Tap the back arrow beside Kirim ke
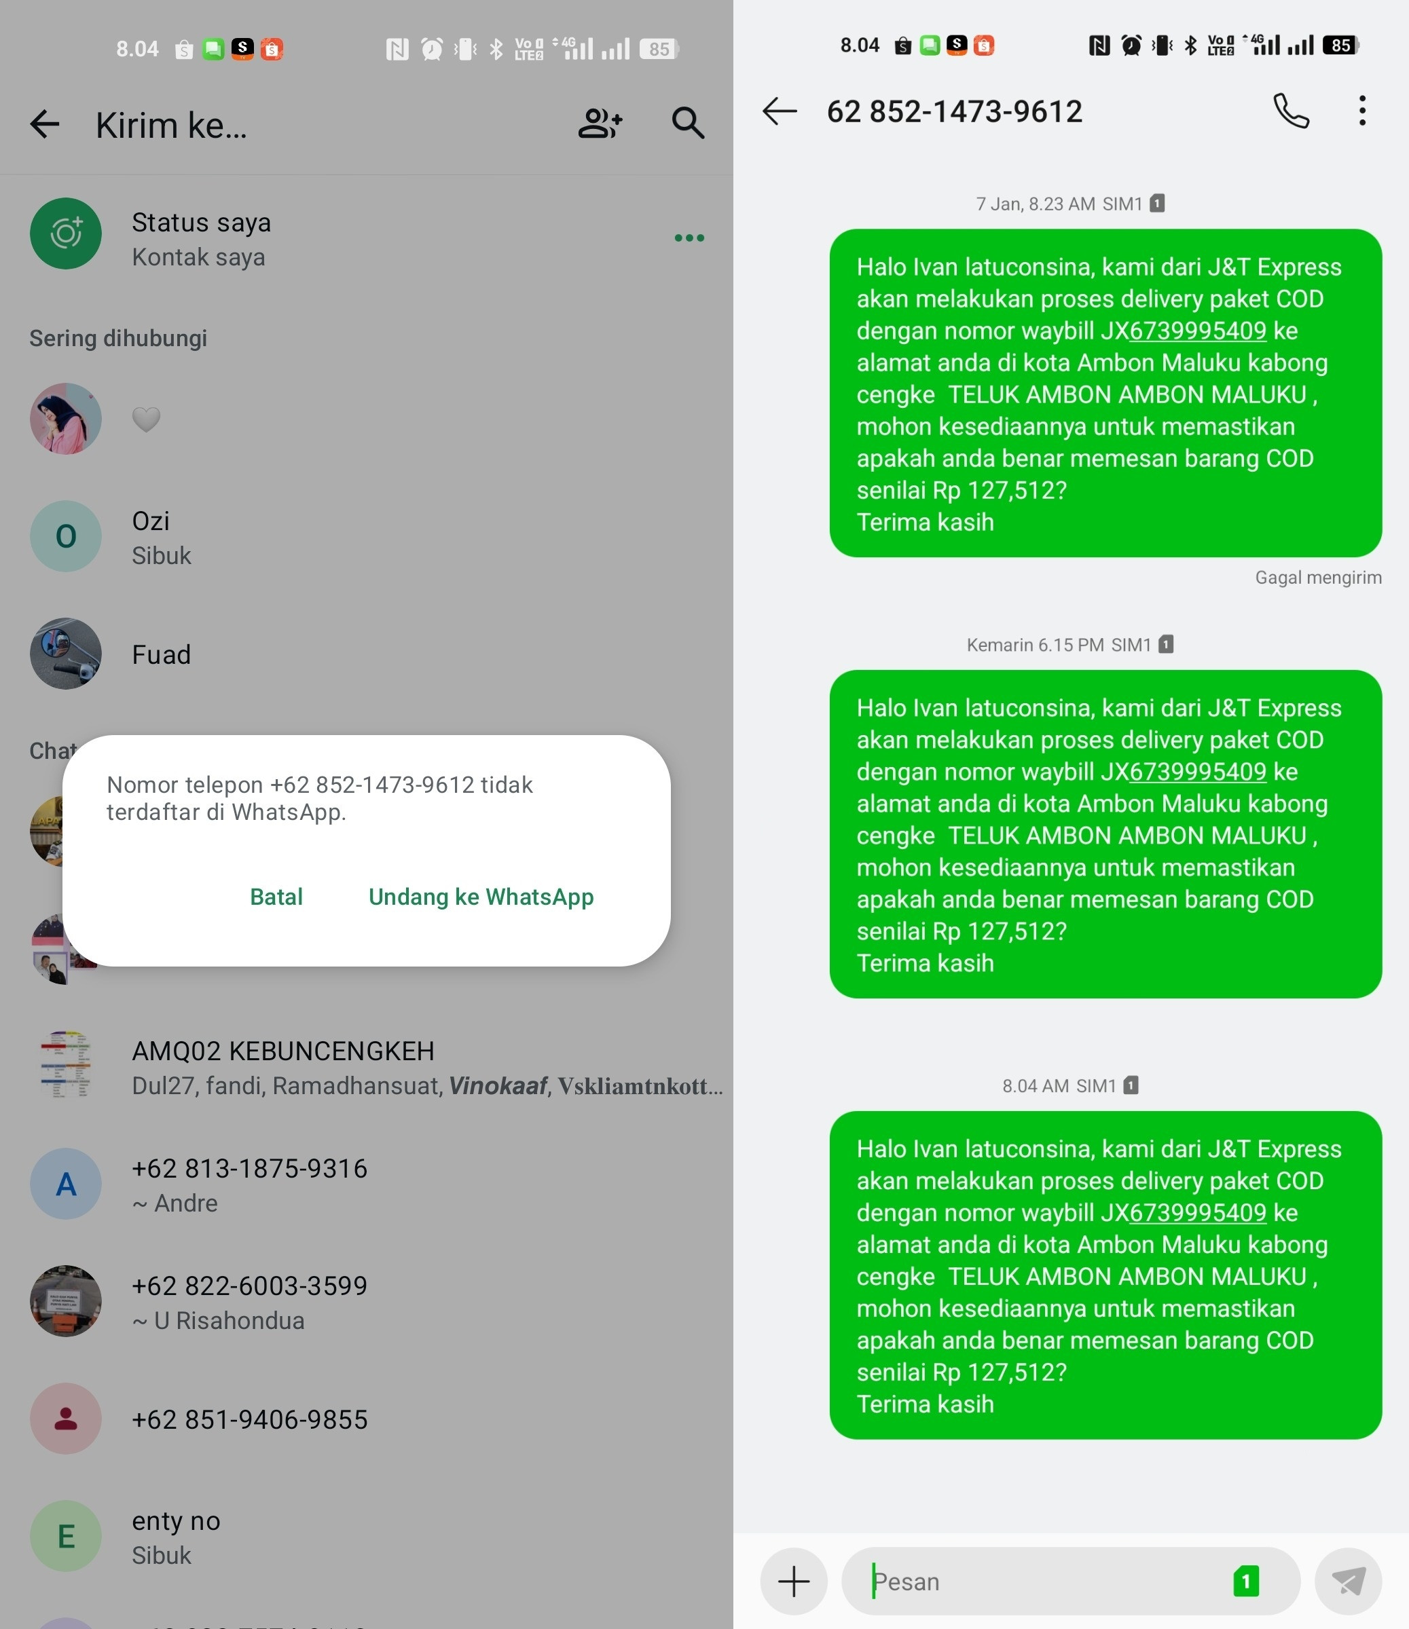 point(45,124)
